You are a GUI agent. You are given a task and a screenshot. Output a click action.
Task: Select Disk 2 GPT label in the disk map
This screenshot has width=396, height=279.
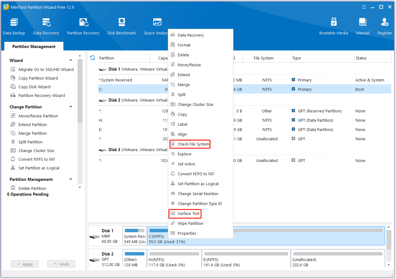pyautogui.click(x=105, y=259)
